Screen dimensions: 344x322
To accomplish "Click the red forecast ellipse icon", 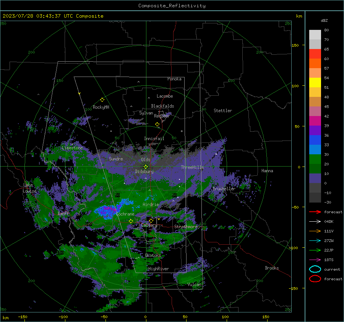I will pos(315,279).
